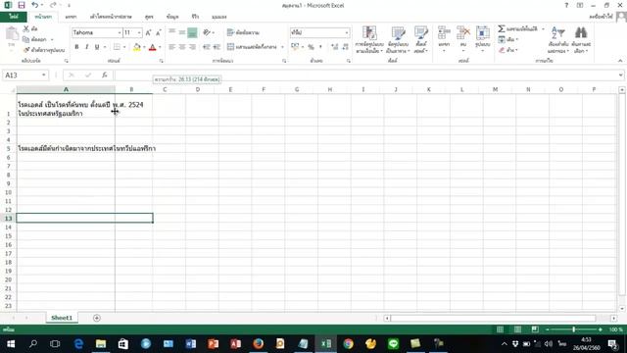Image resolution: width=627 pixels, height=353 pixels.
Task: Click the Redo arrow icon
Action: point(53,5)
